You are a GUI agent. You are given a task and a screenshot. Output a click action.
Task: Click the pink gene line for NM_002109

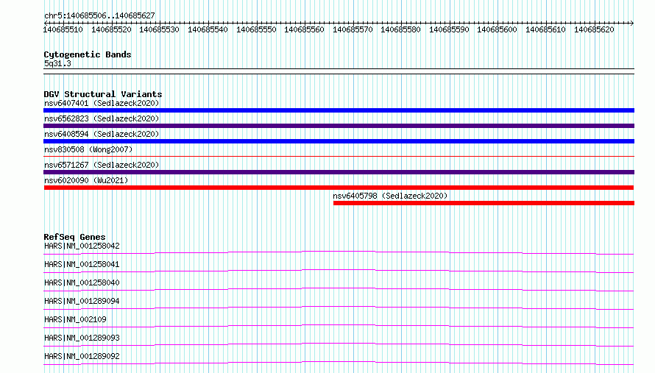click(339, 326)
